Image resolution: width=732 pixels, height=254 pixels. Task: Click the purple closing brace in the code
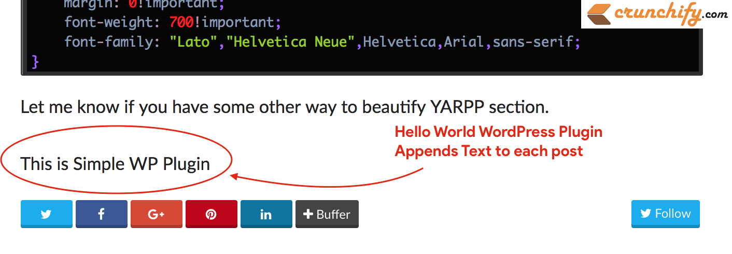(x=35, y=61)
